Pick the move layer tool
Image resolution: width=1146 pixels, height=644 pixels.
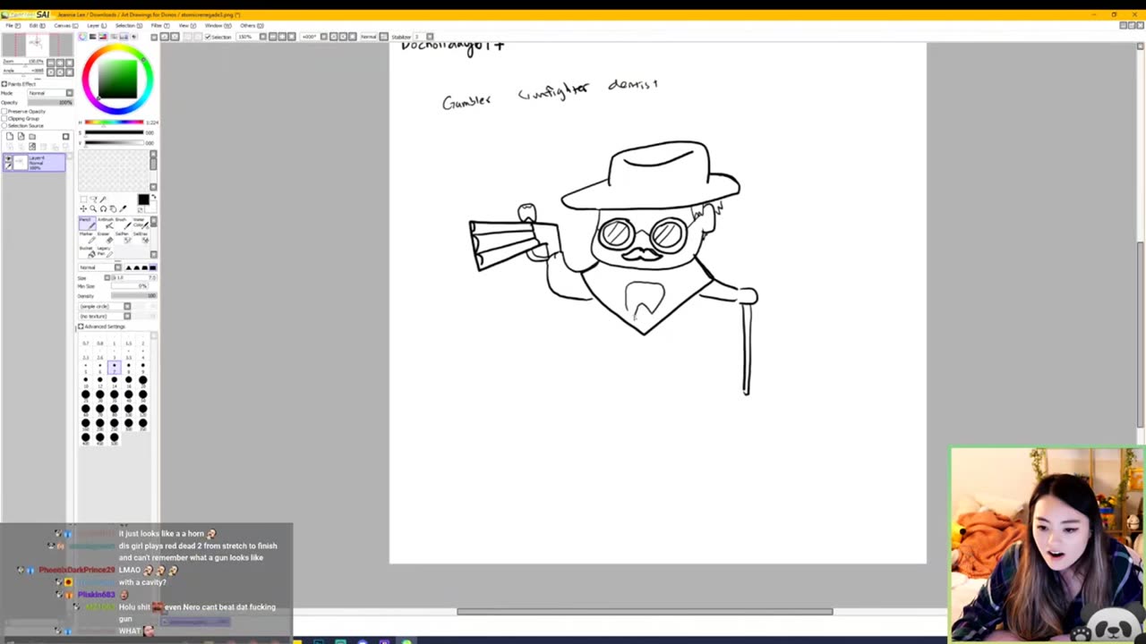(83, 208)
